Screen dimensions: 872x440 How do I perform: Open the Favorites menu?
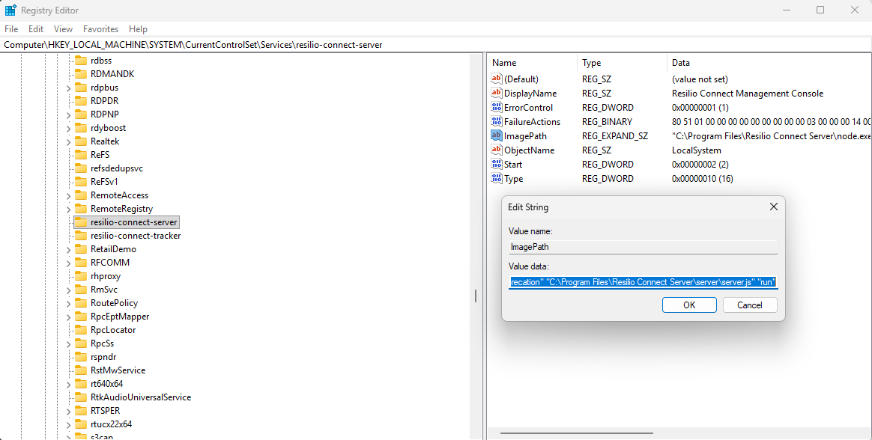pos(100,29)
